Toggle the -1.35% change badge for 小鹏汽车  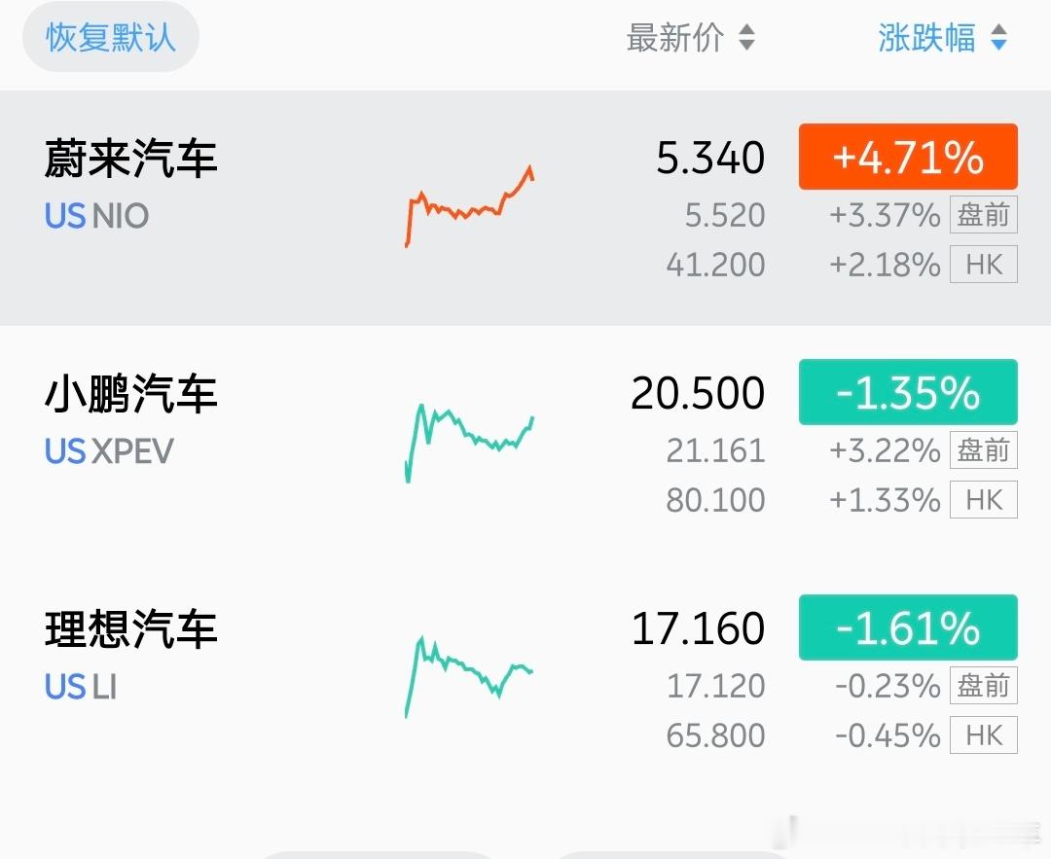tap(907, 393)
